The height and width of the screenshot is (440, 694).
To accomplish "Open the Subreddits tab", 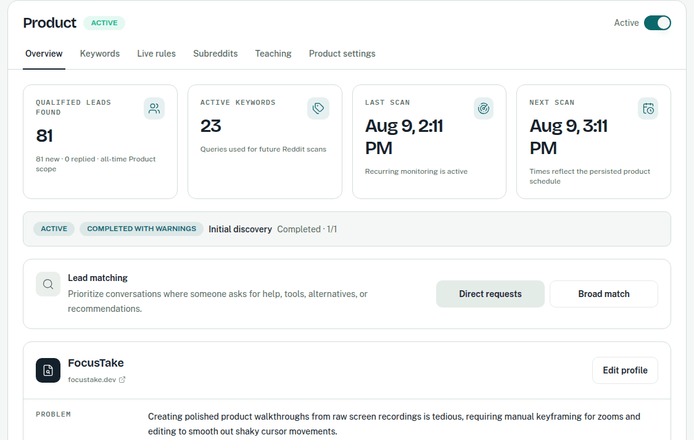I will pyautogui.click(x=215, y=54).
